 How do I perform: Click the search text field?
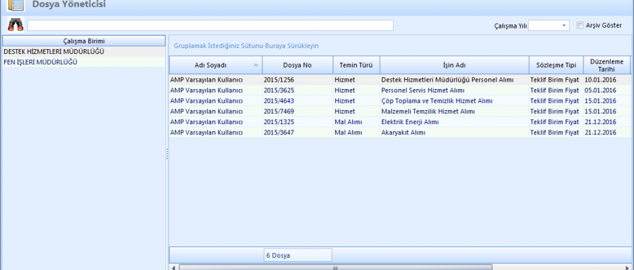pos(210,26)
